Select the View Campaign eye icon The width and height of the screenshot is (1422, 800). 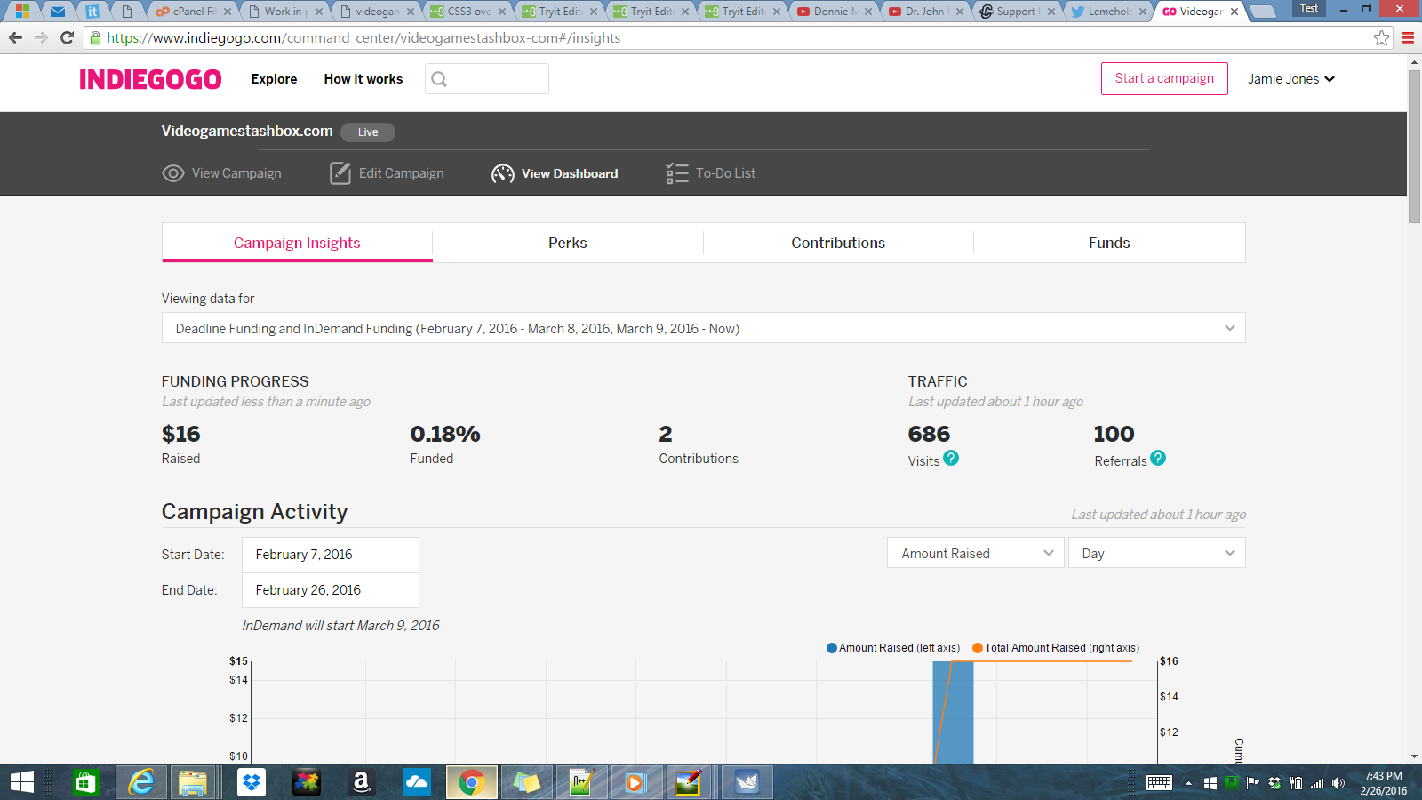173,173
